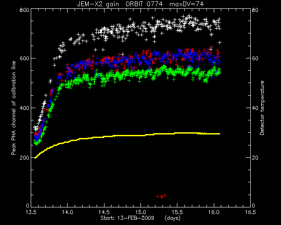The width and height of the screenshot is (281, 225).
Task: Click the 15.0 tick label on x-axis
Action: click(x=140, y=212)
